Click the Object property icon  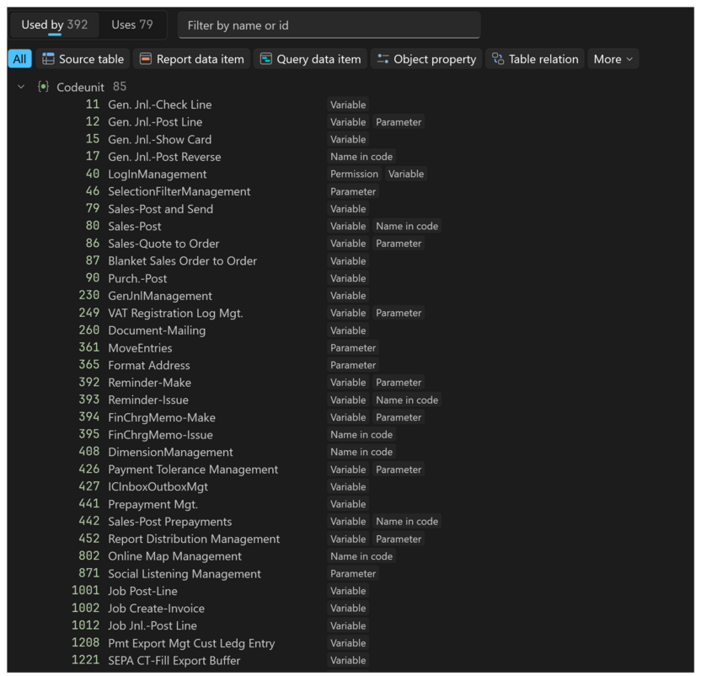coord(383,59)
